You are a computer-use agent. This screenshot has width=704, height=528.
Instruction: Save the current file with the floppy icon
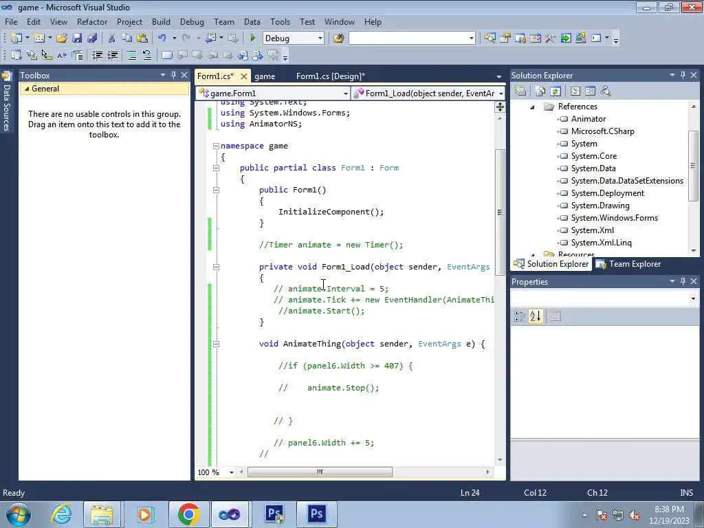(x=77, y=38)
